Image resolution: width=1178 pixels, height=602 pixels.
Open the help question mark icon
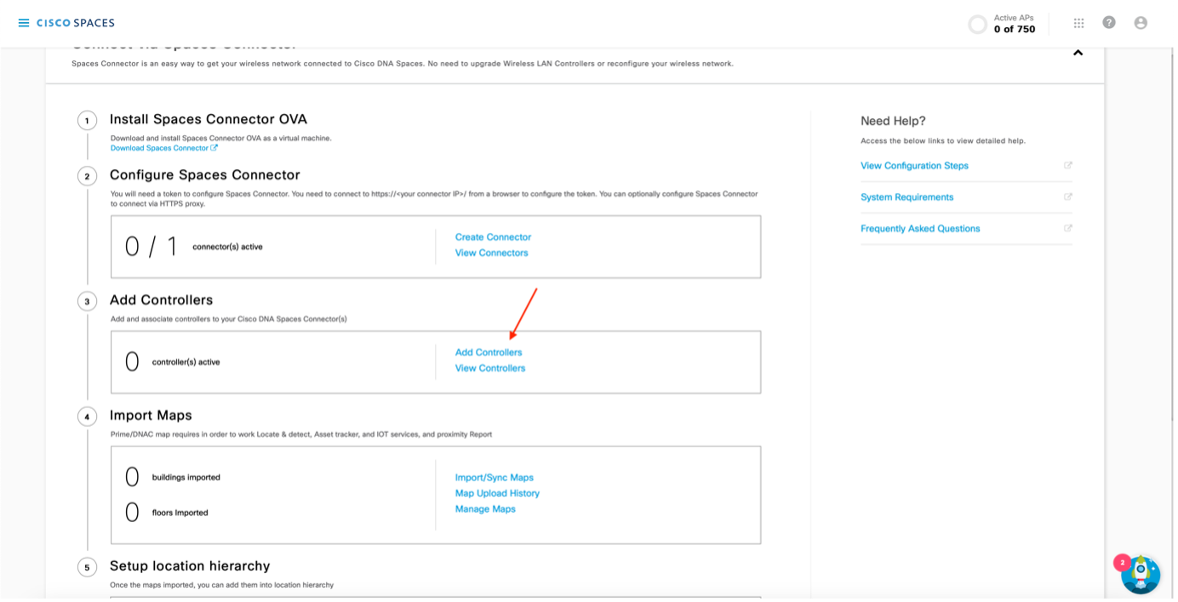(x=1109, y=23)
